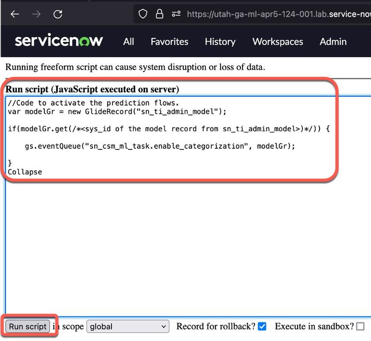This screenshot has height=341, width=371.
Task: Open the site permissions icon in address bar
Action: 176,14
